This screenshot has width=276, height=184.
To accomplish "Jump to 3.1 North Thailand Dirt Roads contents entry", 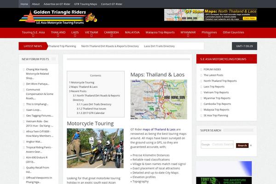I will [96, 98].
